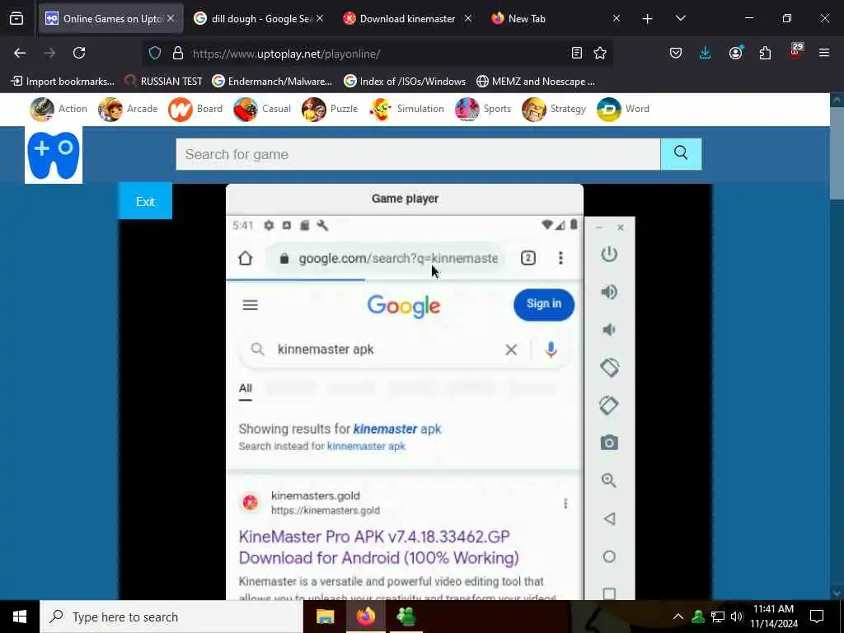
Task: Open Firefox application hamburger menu
Action: click(x=823, y=53)
